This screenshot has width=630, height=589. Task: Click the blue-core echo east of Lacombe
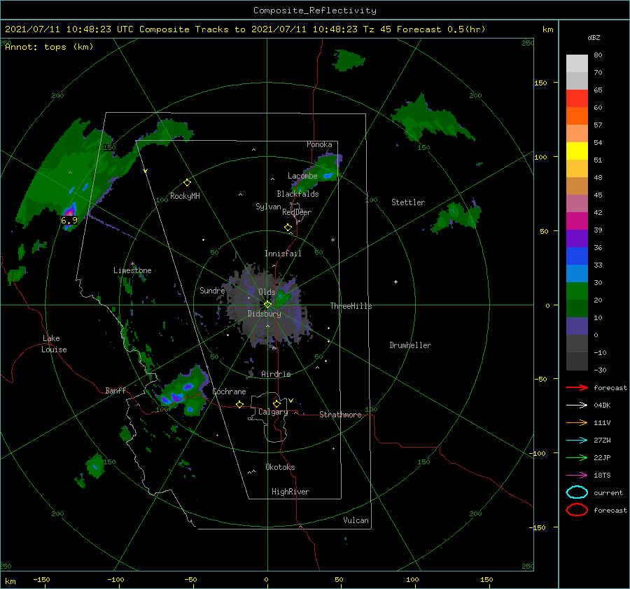click(328, 175)
